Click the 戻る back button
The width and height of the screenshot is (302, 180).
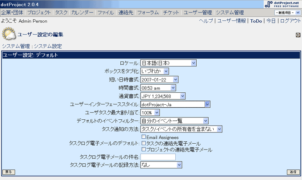tap(9, 172)
